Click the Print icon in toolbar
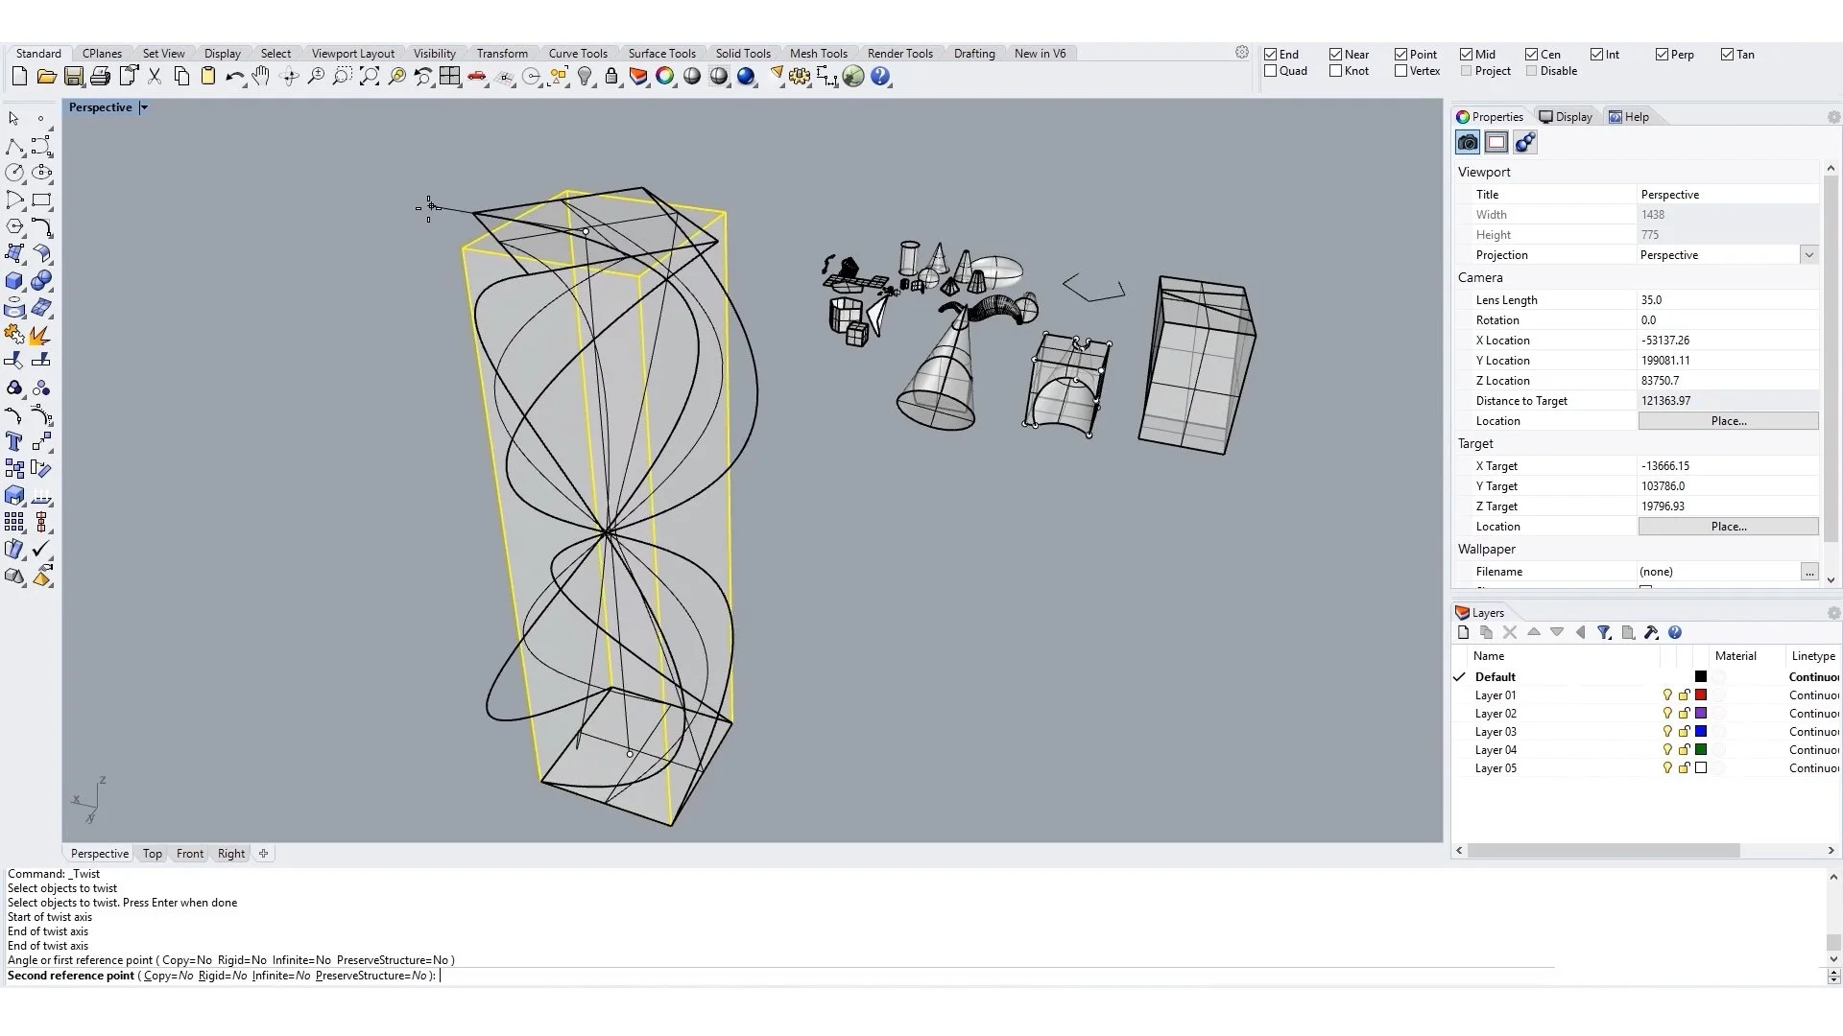This screenshot has height=1036, width=1843. click(100, 77)
